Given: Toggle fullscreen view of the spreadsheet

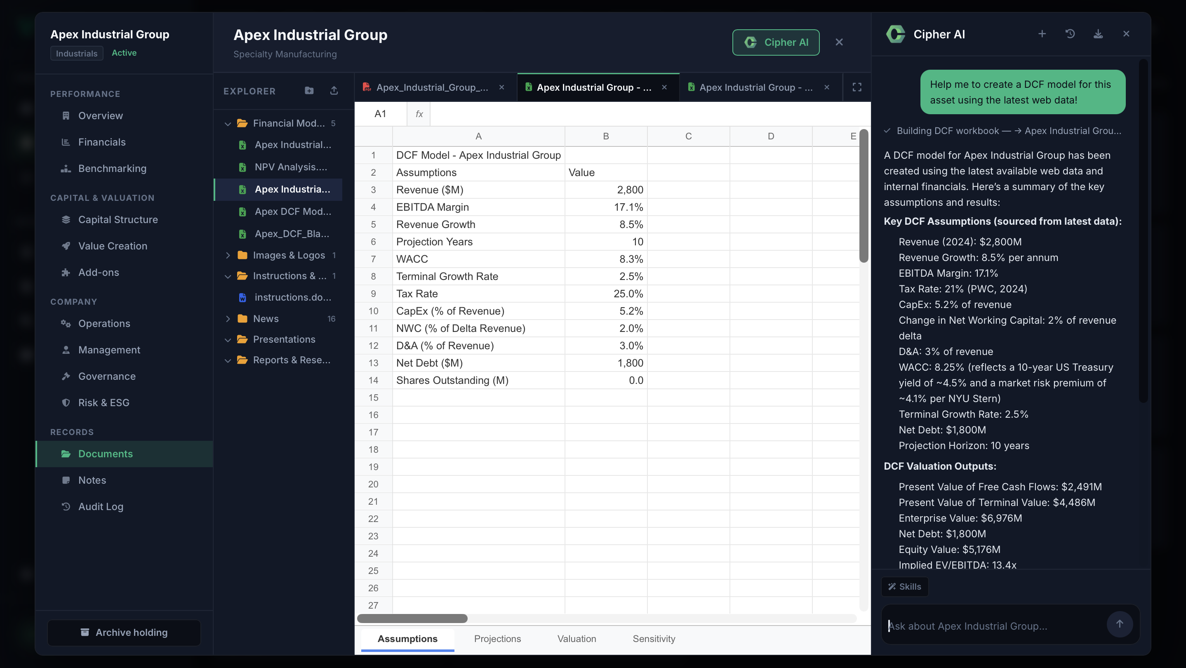Looking at the screenshot, I should coord(857,87).
